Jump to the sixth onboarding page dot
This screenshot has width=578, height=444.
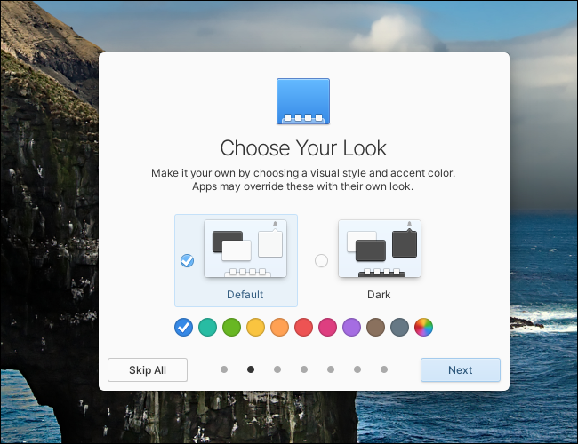pyautogui.click(x=357, y=369)
